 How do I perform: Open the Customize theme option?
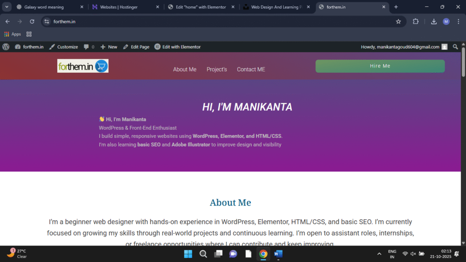pyautogui.click(x=63, y=47)
